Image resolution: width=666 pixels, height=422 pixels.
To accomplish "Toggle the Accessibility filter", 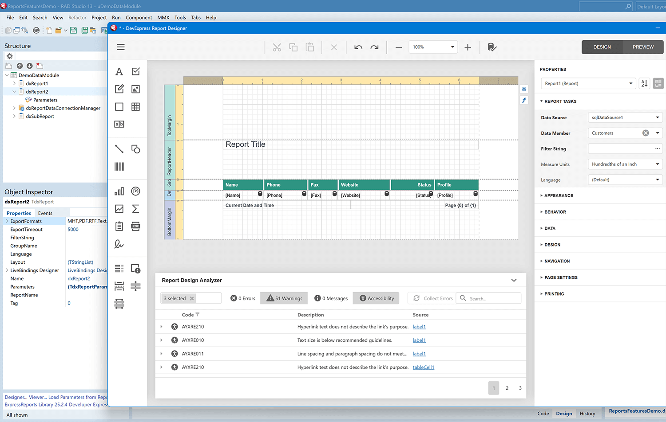I will pos(376,298).
